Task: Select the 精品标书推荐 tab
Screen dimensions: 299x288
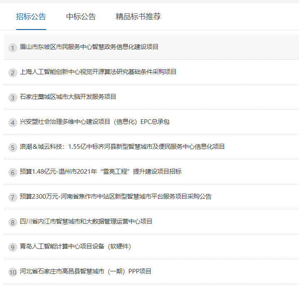Action: [138, 17]
